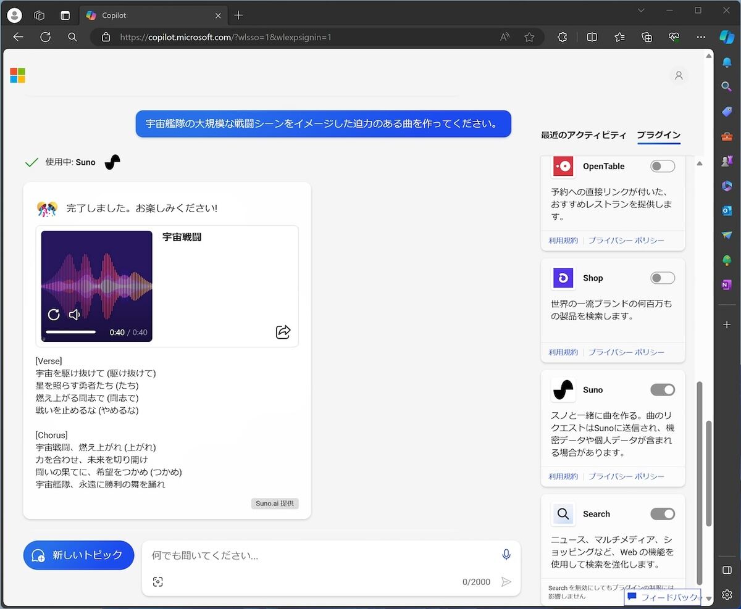Open the green tree sidebar icon

[727, 260]
